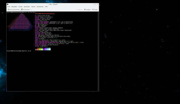Open the Hilfe menu
180x104 pixels.
tap(46, 7)
